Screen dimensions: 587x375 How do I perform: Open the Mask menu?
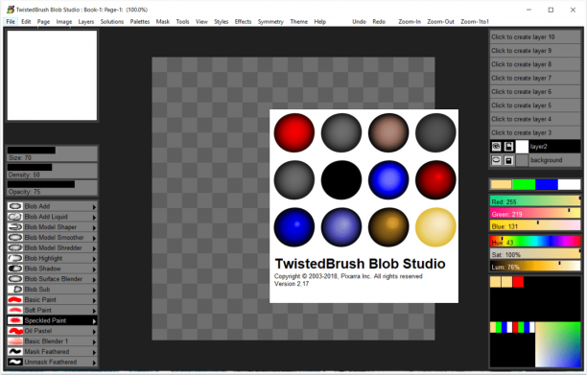(163, 22)
